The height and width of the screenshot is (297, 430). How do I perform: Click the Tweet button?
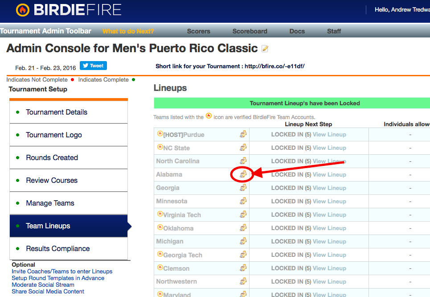pos(93,66)
